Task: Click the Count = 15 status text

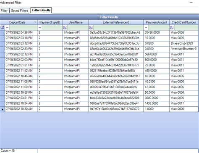Action: click(8, 151)
